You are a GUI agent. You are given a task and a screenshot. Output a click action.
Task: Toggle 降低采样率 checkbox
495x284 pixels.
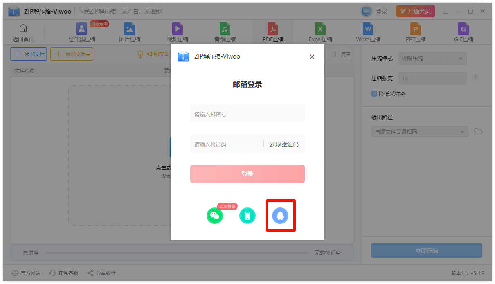pyautogui.click(x=374, y=94)
